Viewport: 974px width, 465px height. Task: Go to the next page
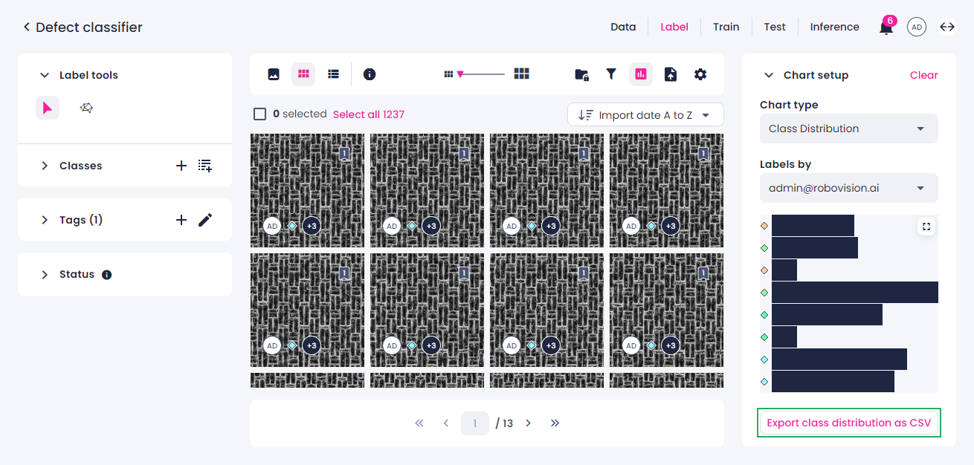529,423
